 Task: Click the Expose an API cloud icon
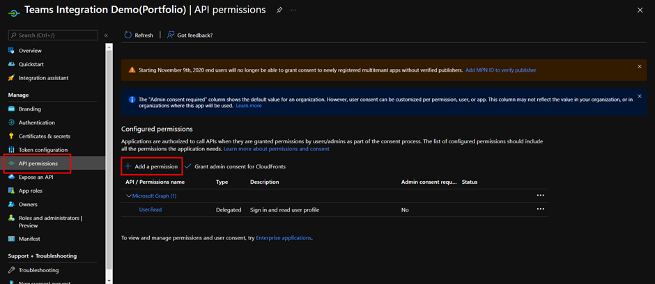click(12, 177)
